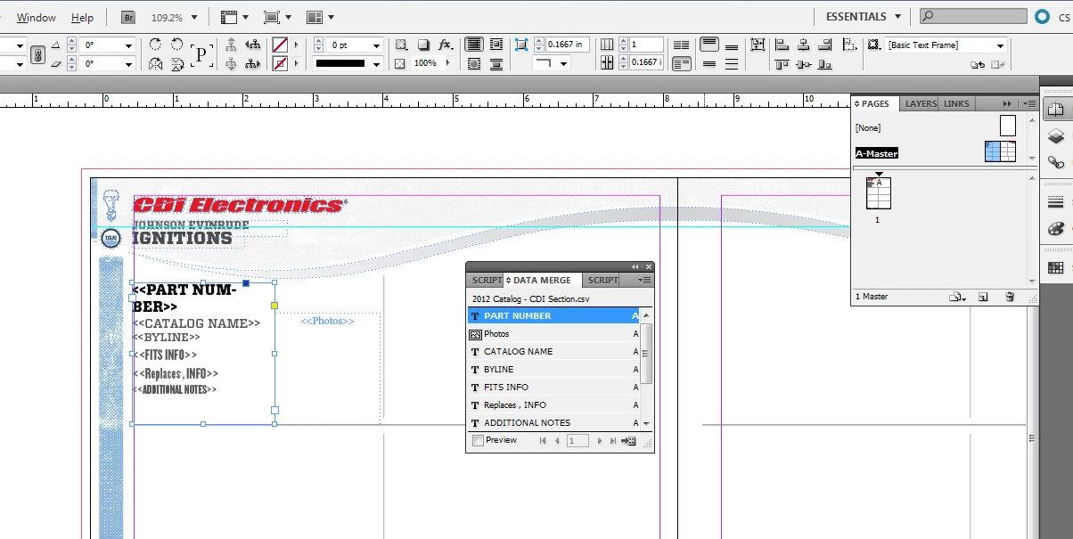Viewport: 1073px width, 539px height.
Task: Open the Swatches grid dock icon
Action: pyautogui.click(x=1055, y=267)
